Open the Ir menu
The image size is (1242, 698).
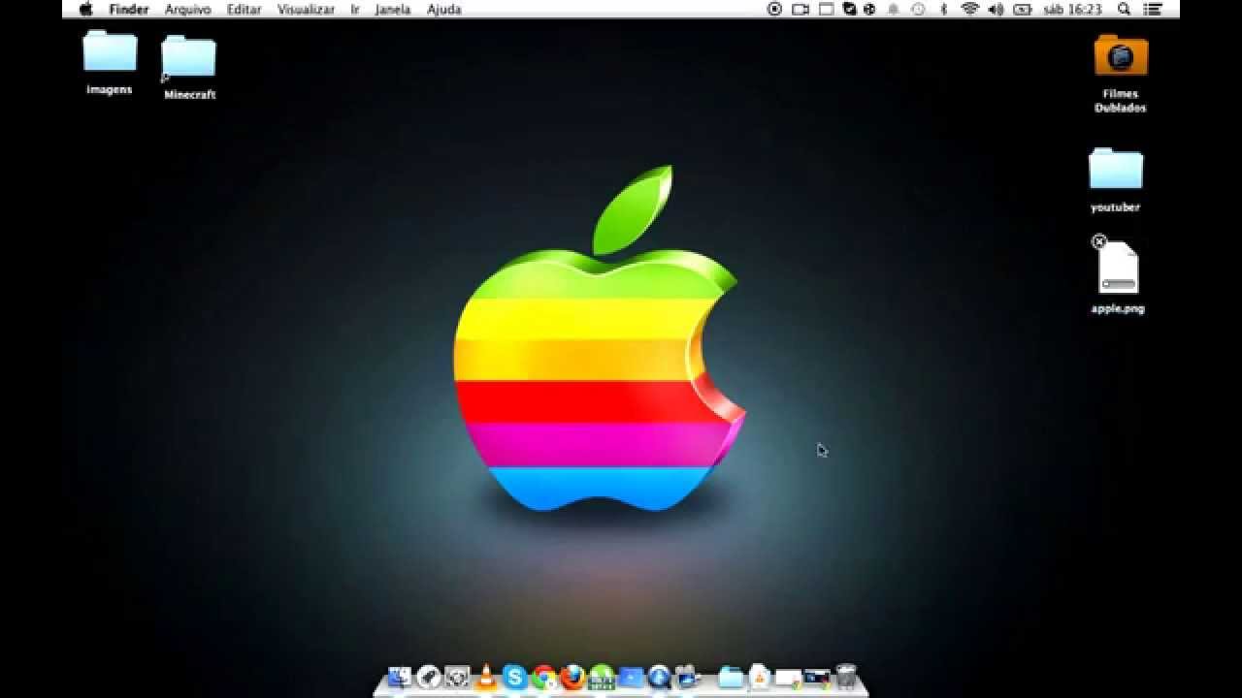[x=355, y=9]
